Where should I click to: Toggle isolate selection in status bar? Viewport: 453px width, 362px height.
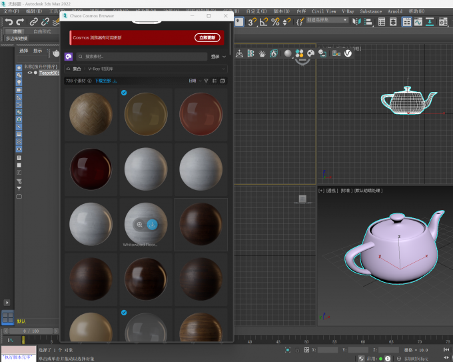[288, 350]
